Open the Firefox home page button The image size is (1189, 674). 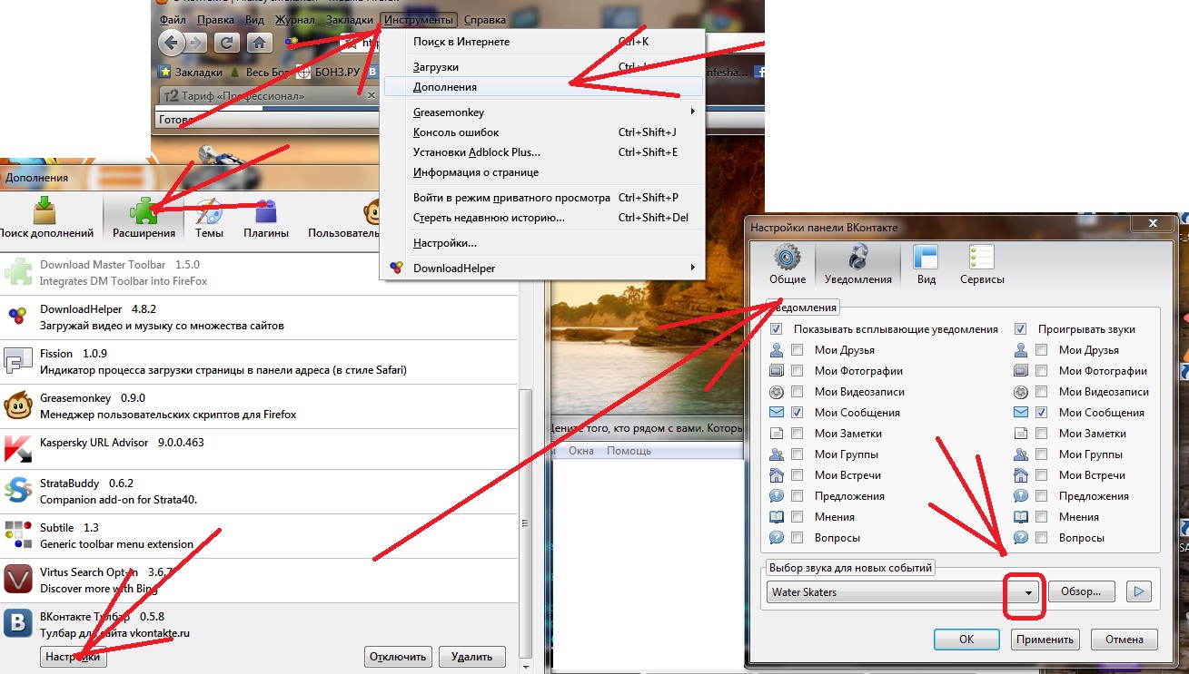pyautogui.click(x=259, y=42)
